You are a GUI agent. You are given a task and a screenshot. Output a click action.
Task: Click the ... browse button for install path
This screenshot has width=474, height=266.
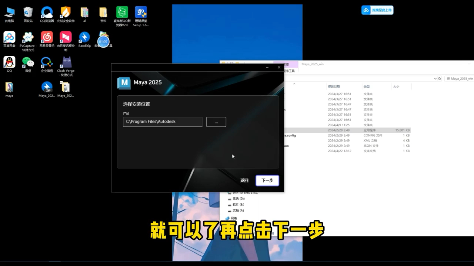216,122
